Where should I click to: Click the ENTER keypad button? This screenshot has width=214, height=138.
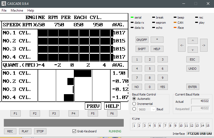(x=193, y=87)
